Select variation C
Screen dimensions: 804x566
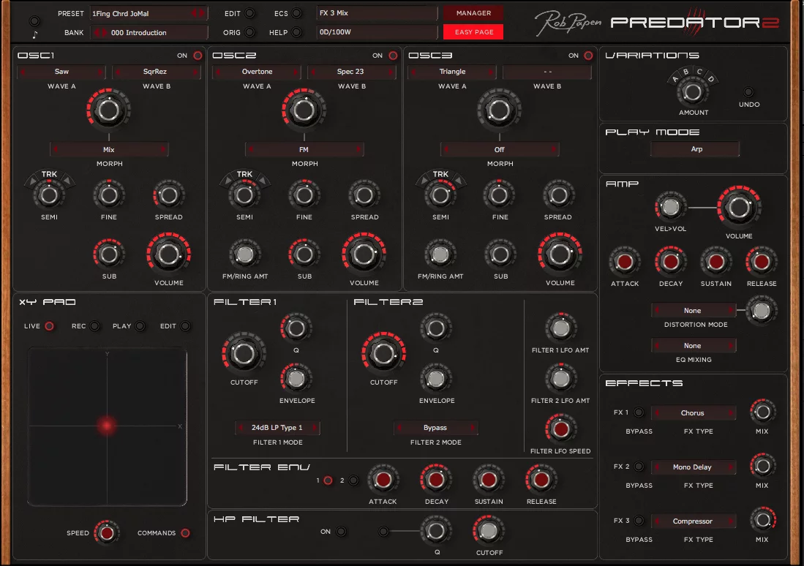(699, 71)
